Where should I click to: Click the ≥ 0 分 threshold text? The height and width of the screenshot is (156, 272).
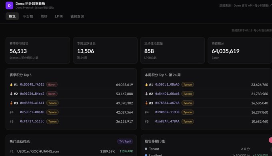click(x=245, y=149)
